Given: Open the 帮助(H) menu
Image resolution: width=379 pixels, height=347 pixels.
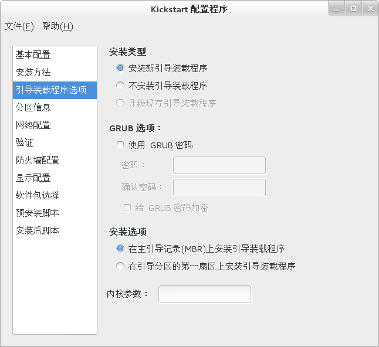Looking at the screenshot, I should click(x=57, y=26).
